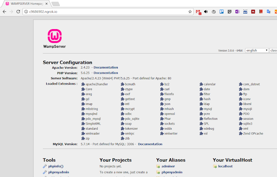Open the Trello extension

[x=222, y=12]
